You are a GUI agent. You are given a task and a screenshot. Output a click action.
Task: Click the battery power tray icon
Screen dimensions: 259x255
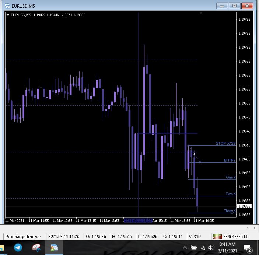pos(193,248)
